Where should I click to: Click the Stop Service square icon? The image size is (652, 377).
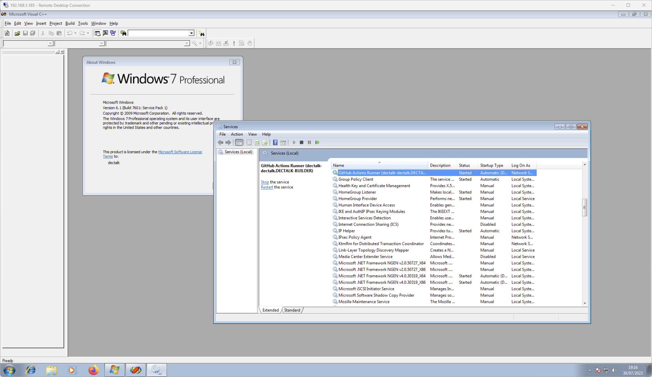click(x=302, y=143)
